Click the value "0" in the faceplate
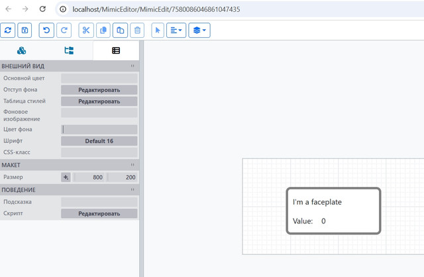Image resolution: width=424 pixels, height=277 pixels. [x=323, y=221]
